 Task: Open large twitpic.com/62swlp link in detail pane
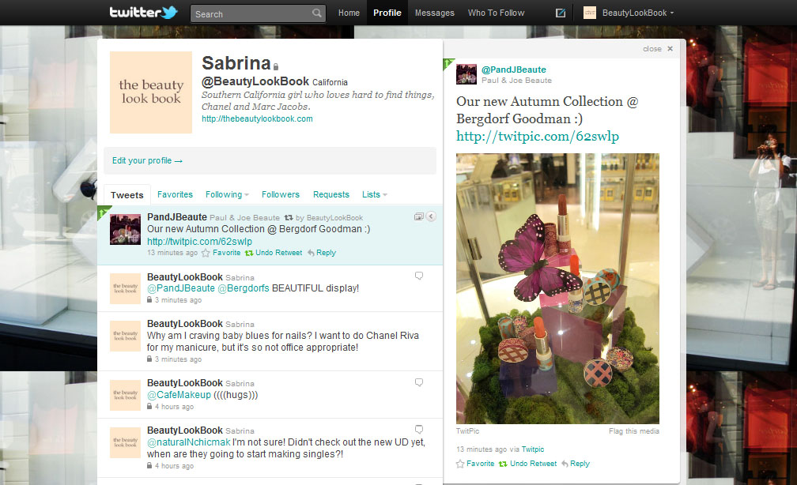(538, 136)
